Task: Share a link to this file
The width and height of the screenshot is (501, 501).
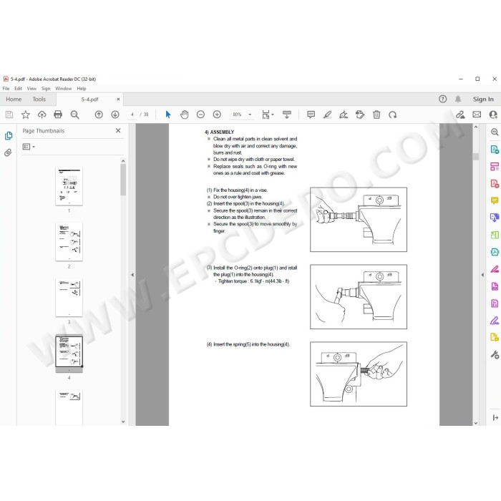Action: [460, 115]
